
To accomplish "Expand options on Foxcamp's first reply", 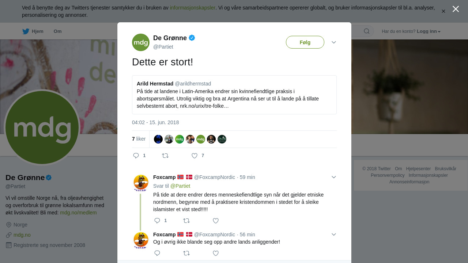I will [334, 177].
